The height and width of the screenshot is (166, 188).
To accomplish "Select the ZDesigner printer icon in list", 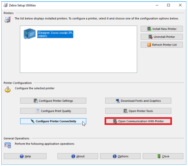I will coord(30,34).
